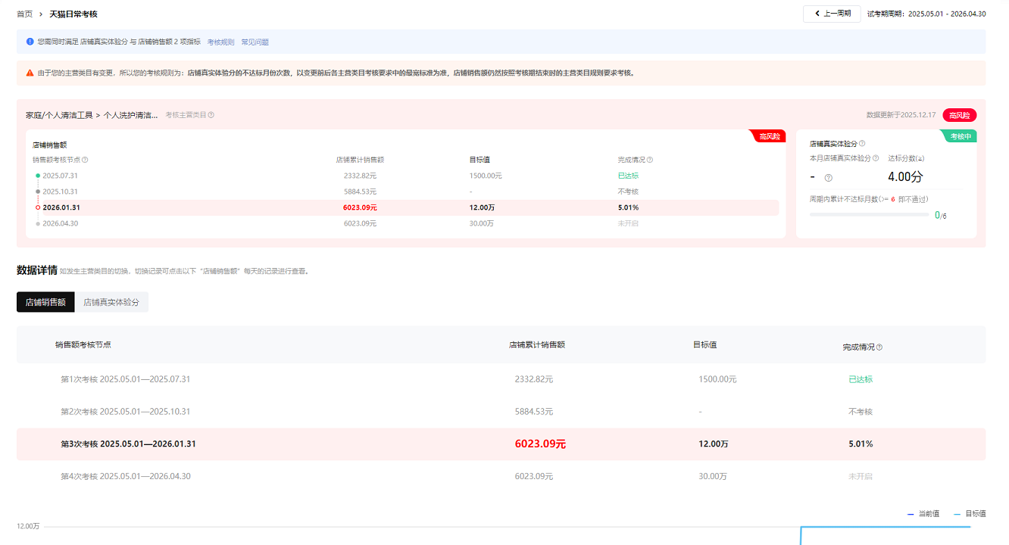
Task: Click the 4.00分 target score
Action: (x=905, y=177)
